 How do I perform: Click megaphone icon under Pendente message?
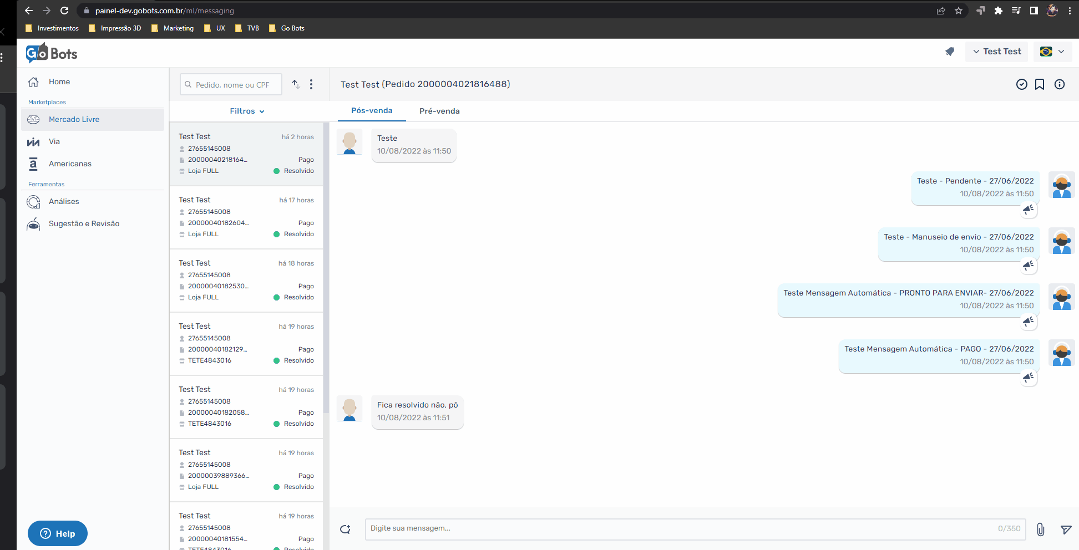click(x=1029, y=210)
